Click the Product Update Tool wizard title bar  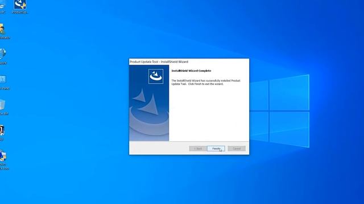tap(189, 62)
